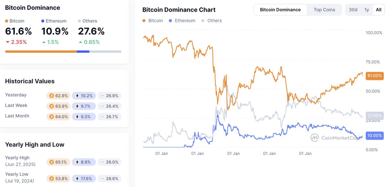Select the Bitcoin Dominance tab

click(x=280, y=10)
